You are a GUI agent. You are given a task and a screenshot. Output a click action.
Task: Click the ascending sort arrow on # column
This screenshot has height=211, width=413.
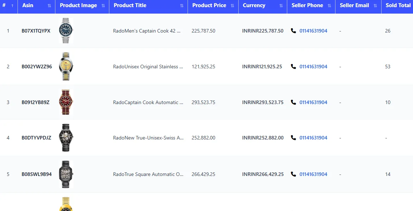(13, 5)
